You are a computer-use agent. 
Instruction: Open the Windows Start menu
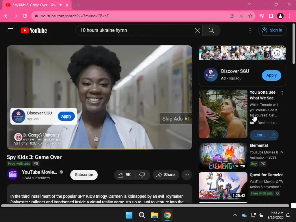coord(129,215)
